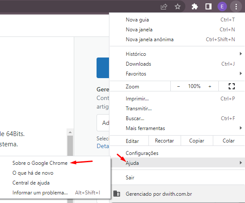This screenshot has height=203, width=245.
Task: Open Downloads from the menu
Action: (177, 64)
